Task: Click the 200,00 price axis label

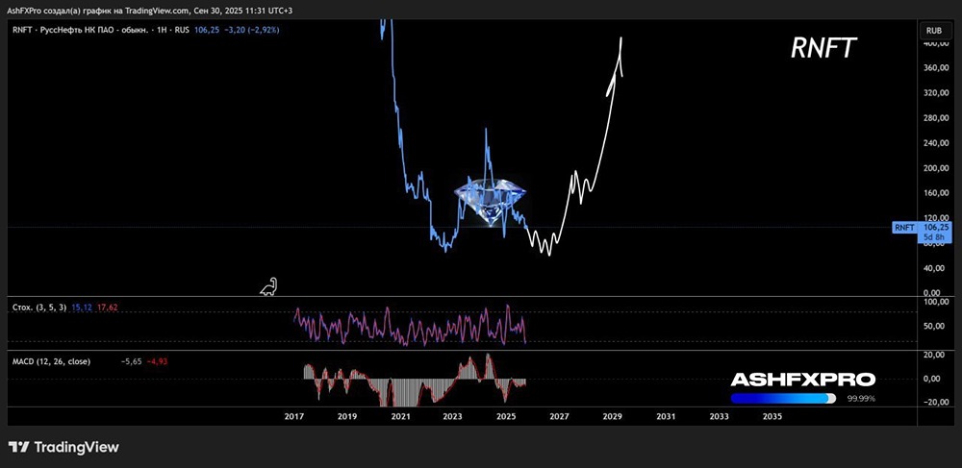Action: click(936, 168)
